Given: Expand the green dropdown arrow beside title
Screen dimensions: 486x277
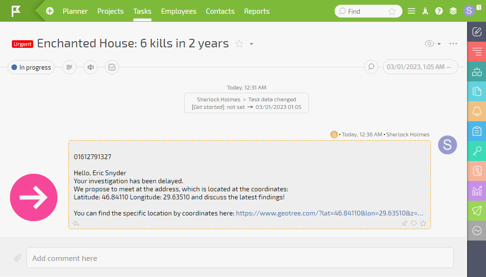Looking at the screenshot, I should click(x=252, y=44).
